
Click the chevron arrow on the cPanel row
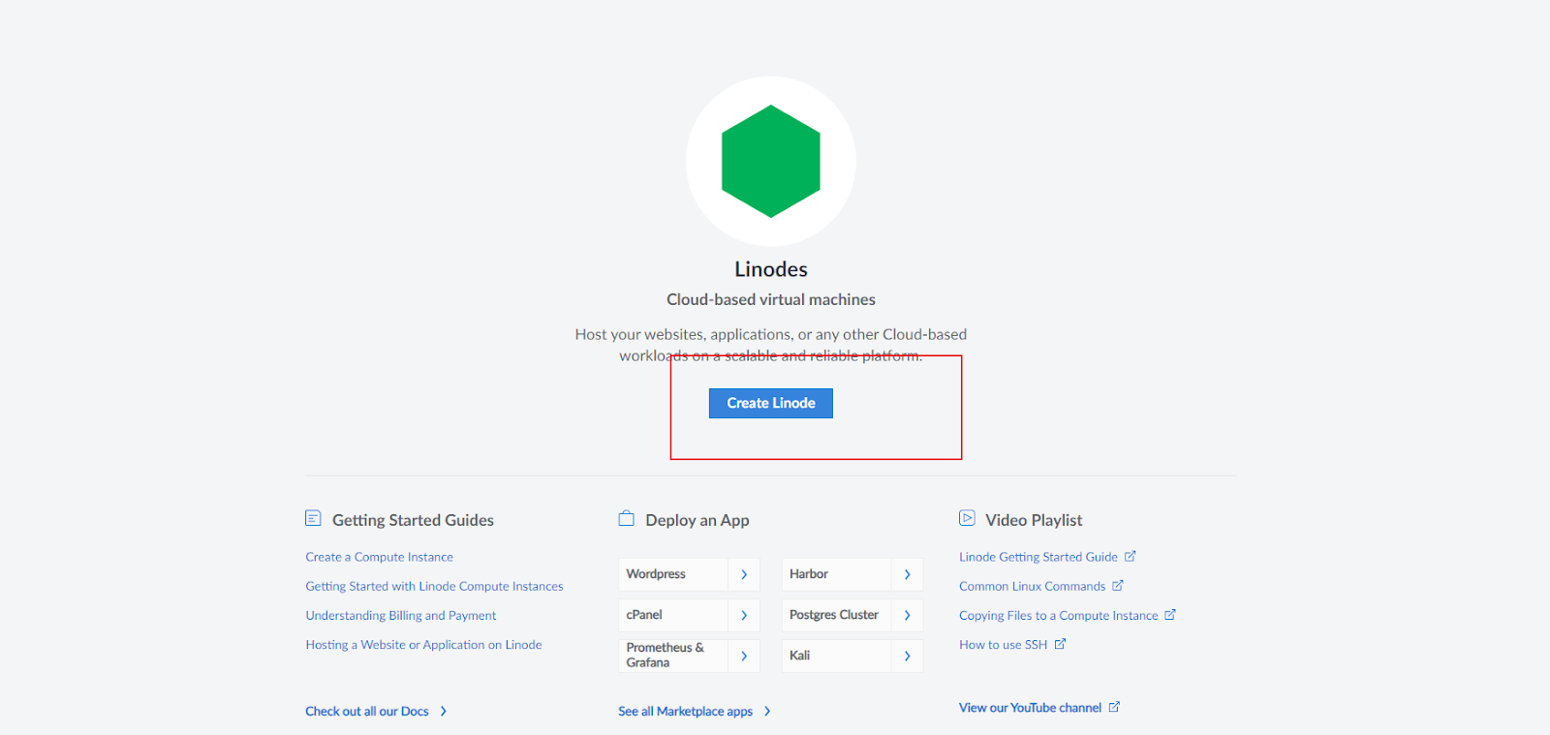(x=744, y=615)
